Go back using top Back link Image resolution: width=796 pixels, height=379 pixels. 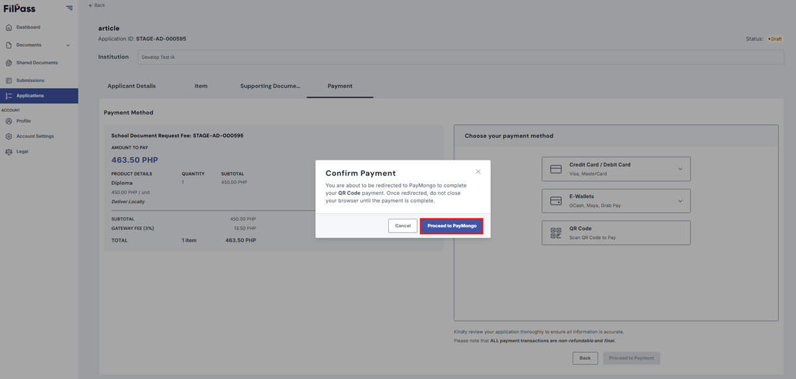click(x=97, y=5)
